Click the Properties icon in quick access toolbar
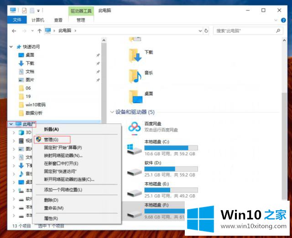 pyautogui.click(x=24, y=10)
